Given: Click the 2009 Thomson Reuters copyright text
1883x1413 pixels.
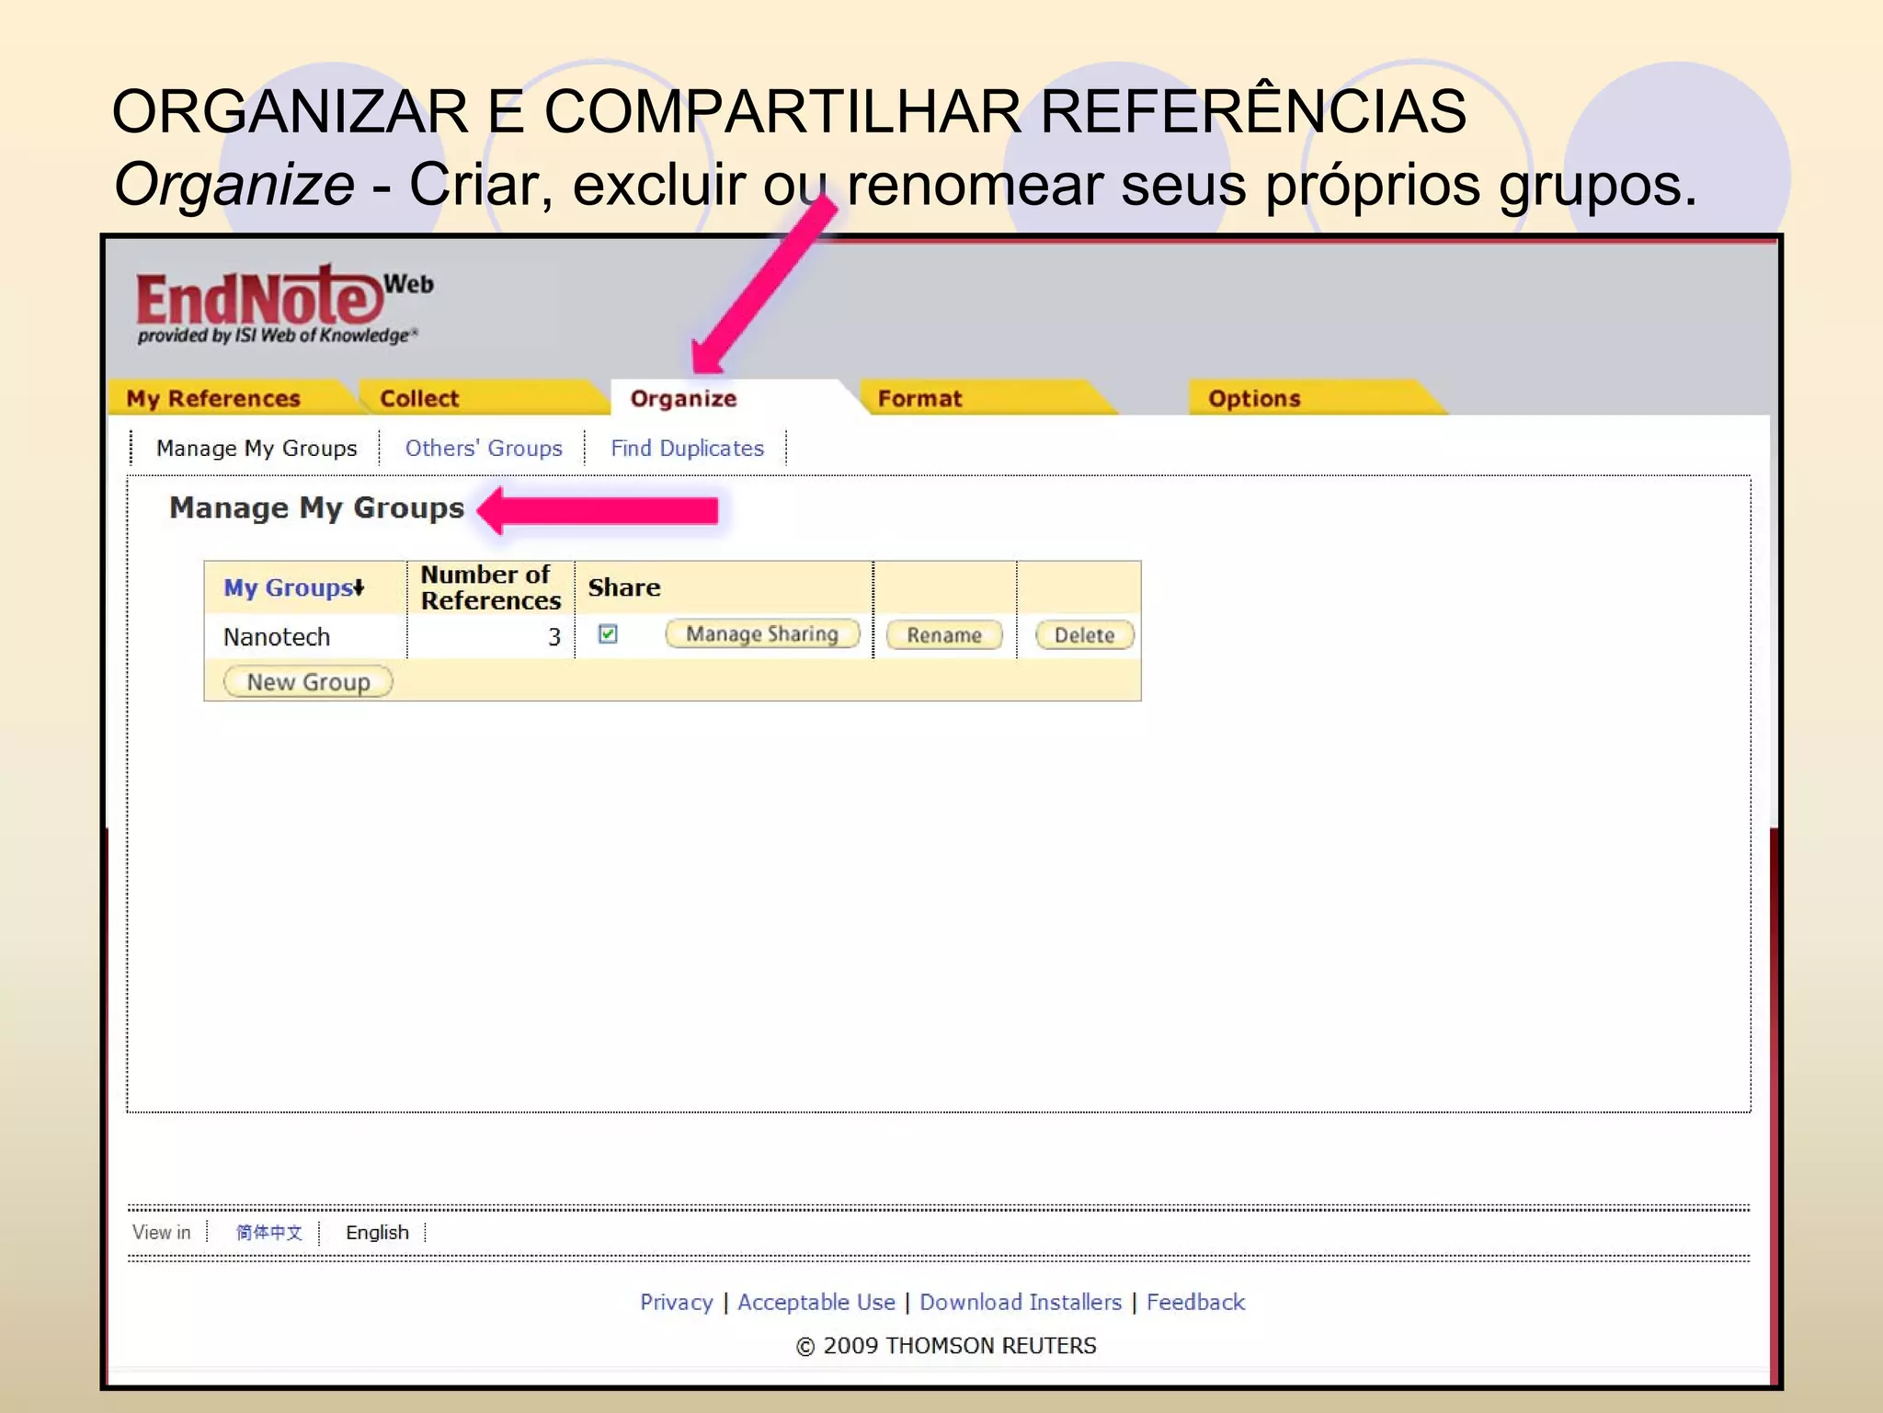Looking at the screenshot, I should 946,1346.
